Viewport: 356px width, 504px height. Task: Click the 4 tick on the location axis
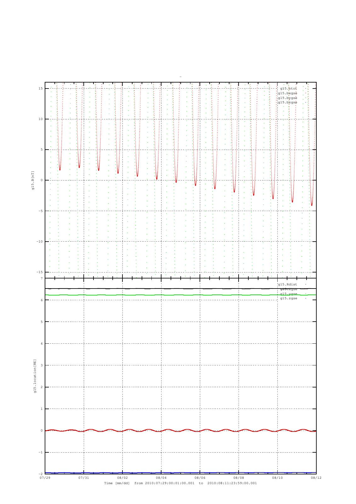(42, 344)
